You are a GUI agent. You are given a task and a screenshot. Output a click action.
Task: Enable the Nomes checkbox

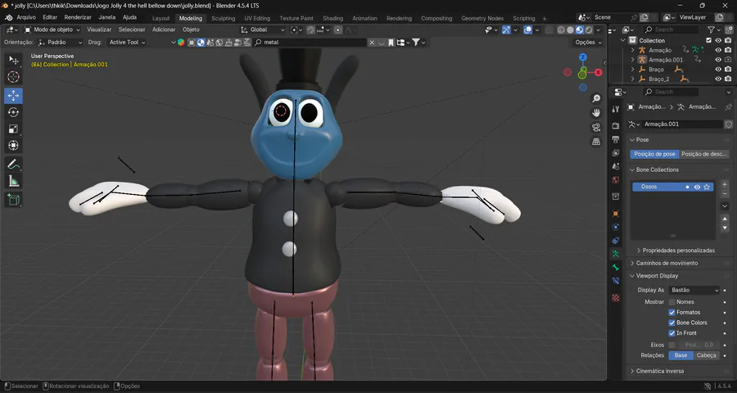coord(671,302)
